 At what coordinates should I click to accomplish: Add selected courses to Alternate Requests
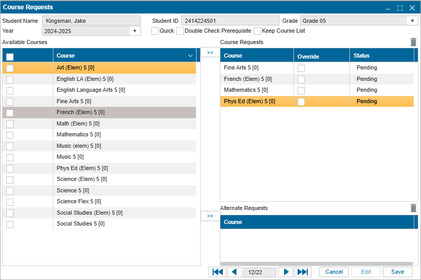coord(210,216)
